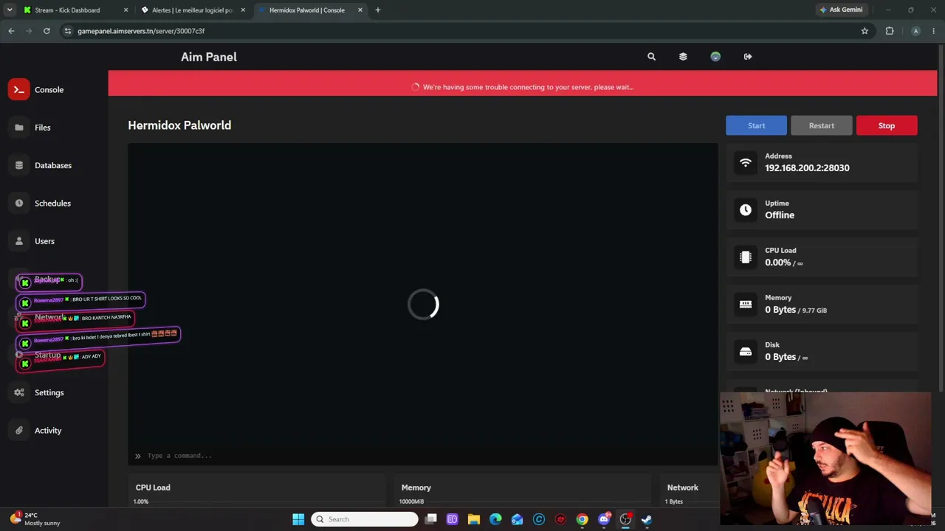Close the Stream - Kick Dashboard tab
The image size is (945, 531).
[126, 10]
